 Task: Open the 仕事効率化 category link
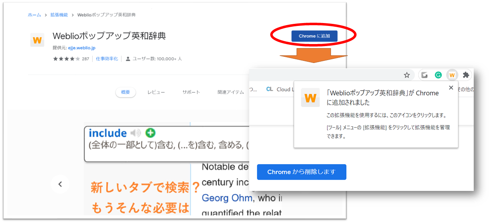pos(107,58)
